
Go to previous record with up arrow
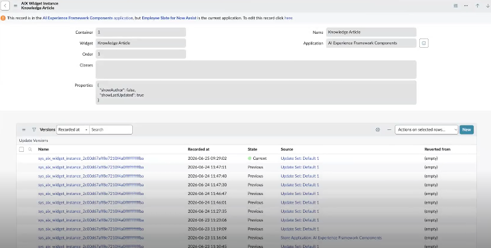pos(477,5)
